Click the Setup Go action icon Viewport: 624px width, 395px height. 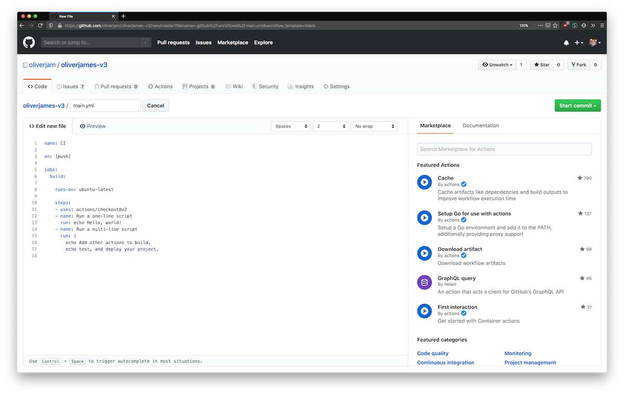[424, 217]
